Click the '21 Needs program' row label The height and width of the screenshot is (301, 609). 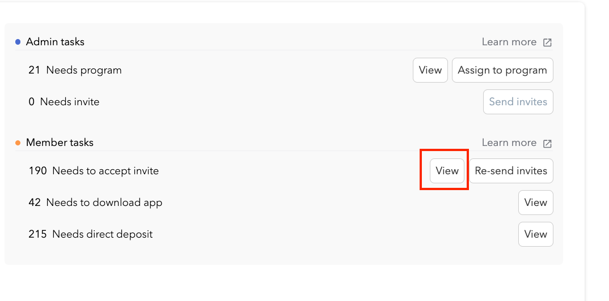point(75,70)
